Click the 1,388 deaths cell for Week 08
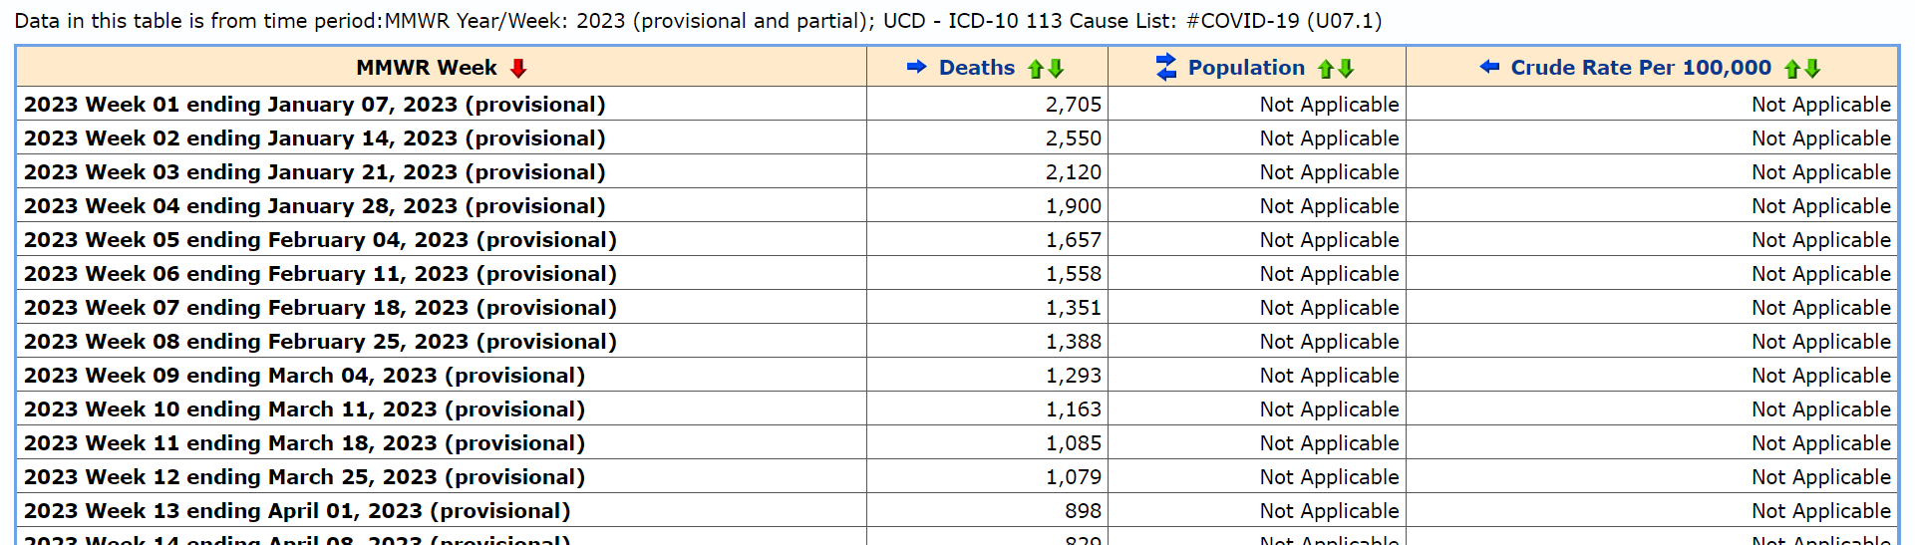The width and height of the screenshot is (1915, 545). 1073,342
